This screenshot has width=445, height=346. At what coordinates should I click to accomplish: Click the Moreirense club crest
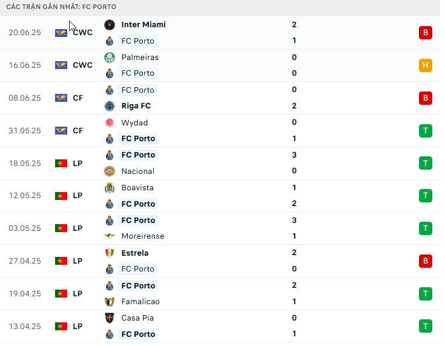click(x=110, y=236)
